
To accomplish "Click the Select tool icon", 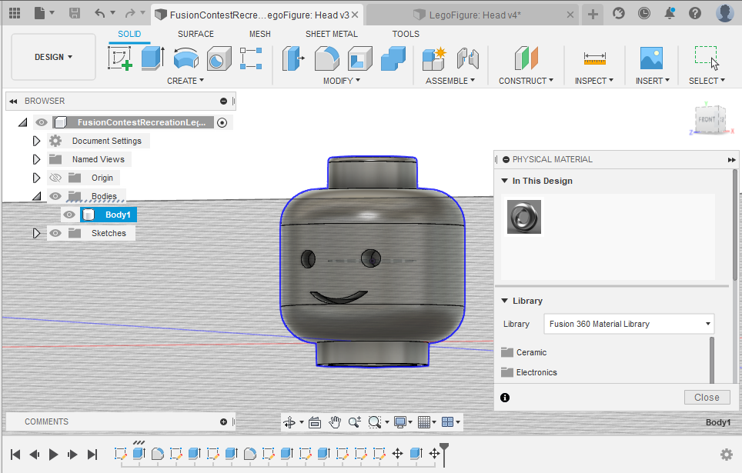I will 707,58.
